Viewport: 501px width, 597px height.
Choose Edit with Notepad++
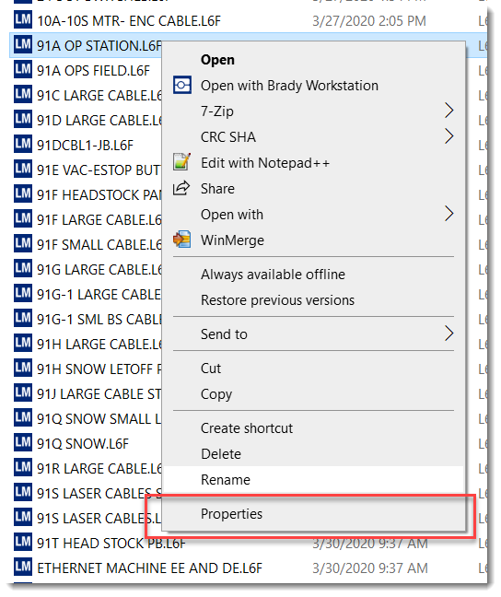pos(265,163)
